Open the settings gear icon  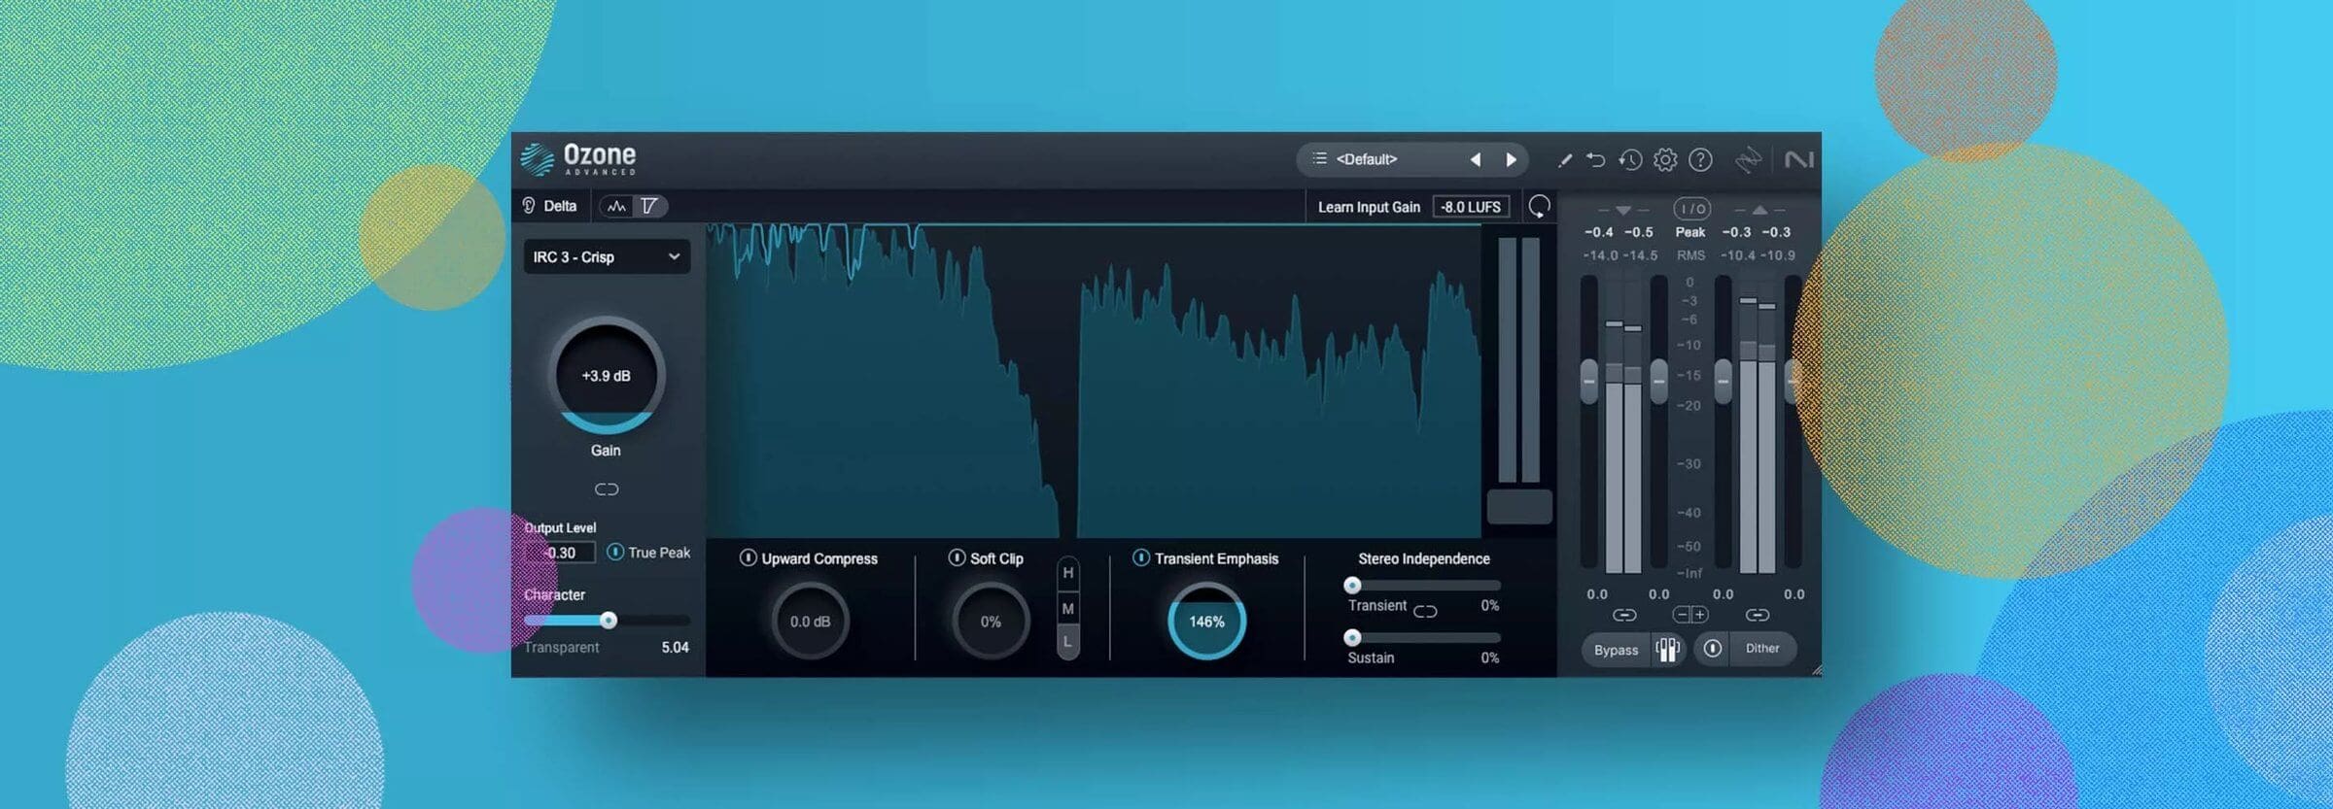[x=1665, y=159]
